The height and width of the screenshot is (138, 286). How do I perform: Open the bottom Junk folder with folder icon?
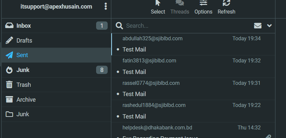click(x=23, y=114)
